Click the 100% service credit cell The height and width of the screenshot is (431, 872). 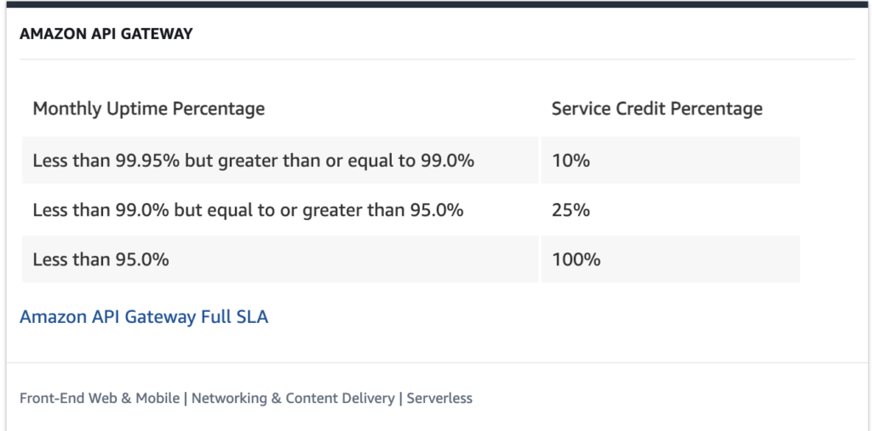coord(576,259)
